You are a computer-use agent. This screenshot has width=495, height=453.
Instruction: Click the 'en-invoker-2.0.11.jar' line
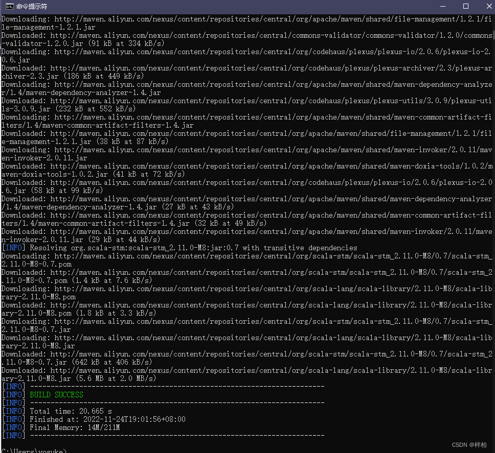[x=44, y=158]
